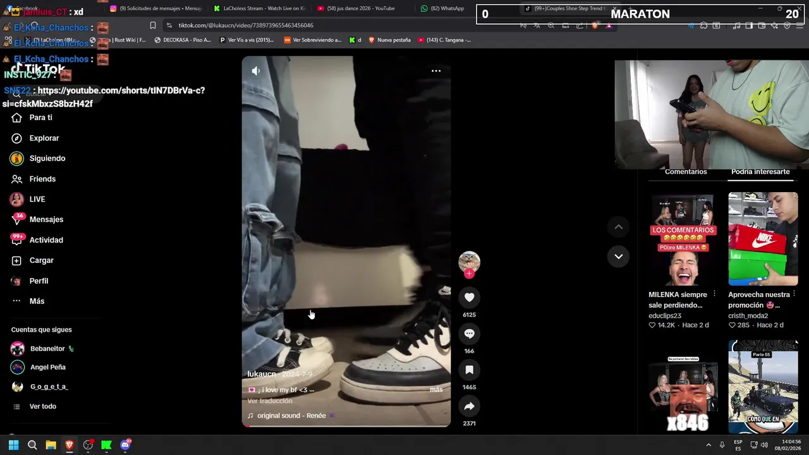Open the creator's profile avatar
Screen dimensions: 809x455
pyautogui.click(x=469, y=262)
